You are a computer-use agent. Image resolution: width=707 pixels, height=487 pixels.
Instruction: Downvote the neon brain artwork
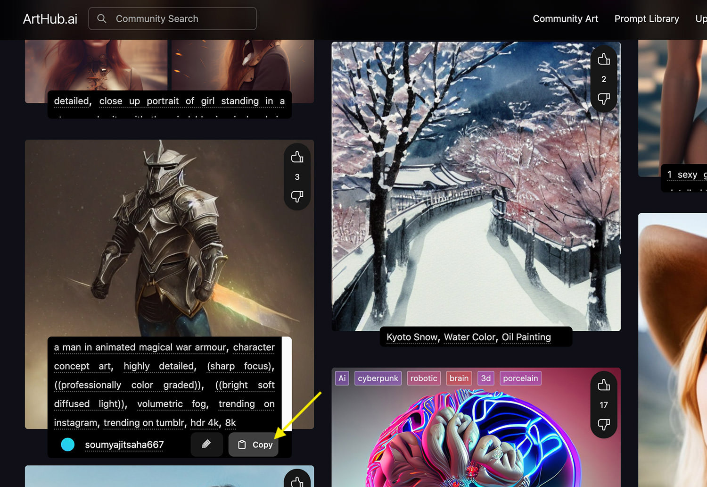click(x=604, y=424)
